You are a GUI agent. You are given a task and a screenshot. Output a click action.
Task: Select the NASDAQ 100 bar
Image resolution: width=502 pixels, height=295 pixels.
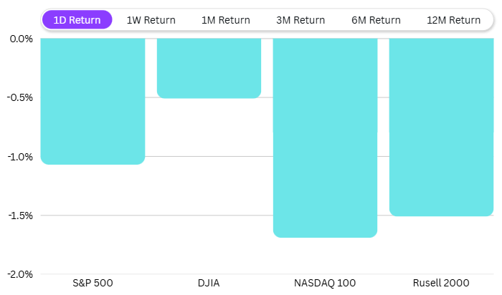(x=325, y=137)
